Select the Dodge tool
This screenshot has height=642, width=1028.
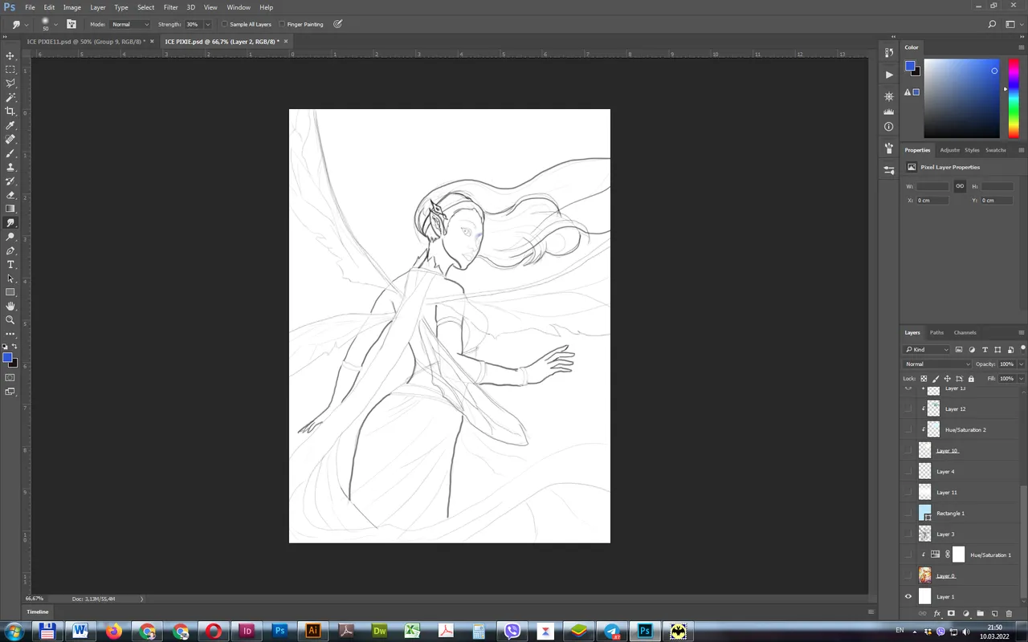[x=10, y=237]
